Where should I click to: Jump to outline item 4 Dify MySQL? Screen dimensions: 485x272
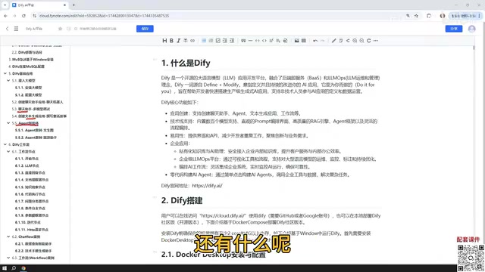click(x=27, y=66)
